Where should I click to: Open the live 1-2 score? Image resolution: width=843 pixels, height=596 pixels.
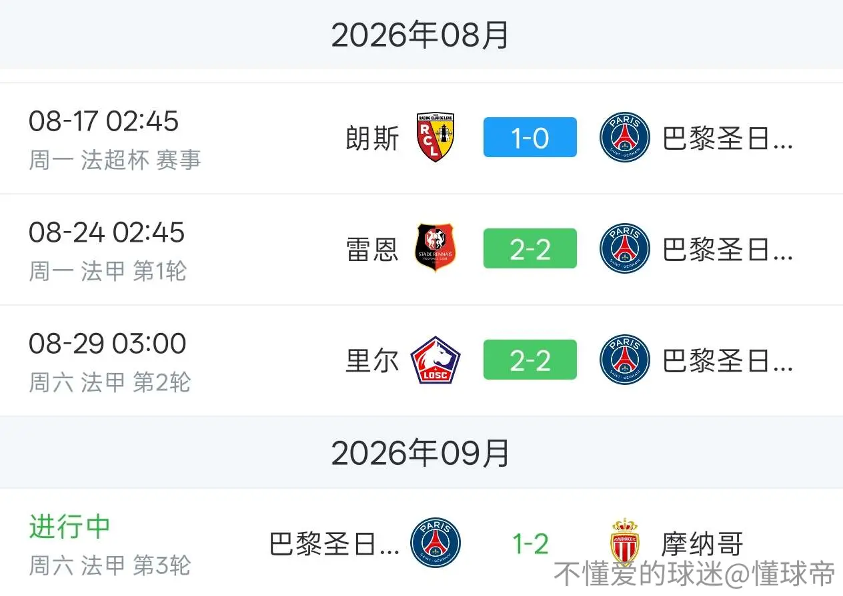coord(530,543)
